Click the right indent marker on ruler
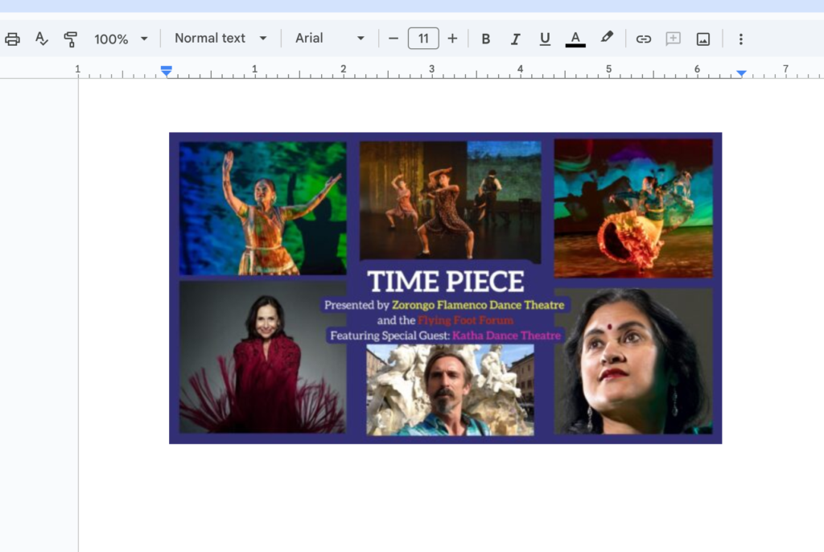 (741, 73)
